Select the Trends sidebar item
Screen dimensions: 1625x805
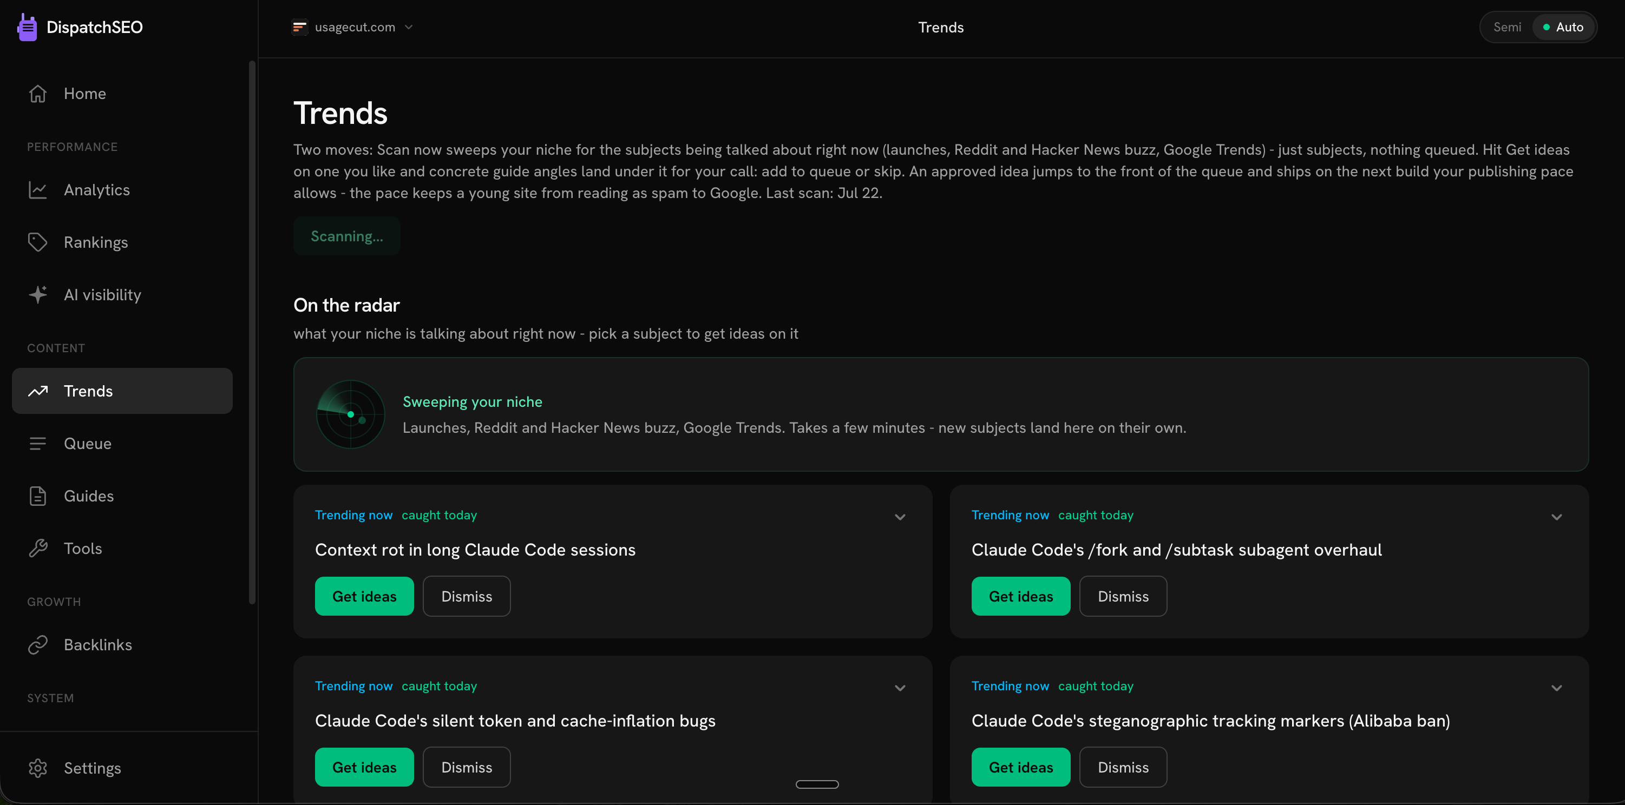[x=122, y=391]
